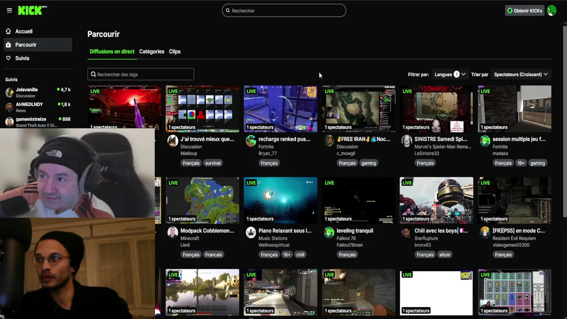
Task: Open Chill avec les boys thumbnail
Action: pyautogui.click(x=436, y=201)
